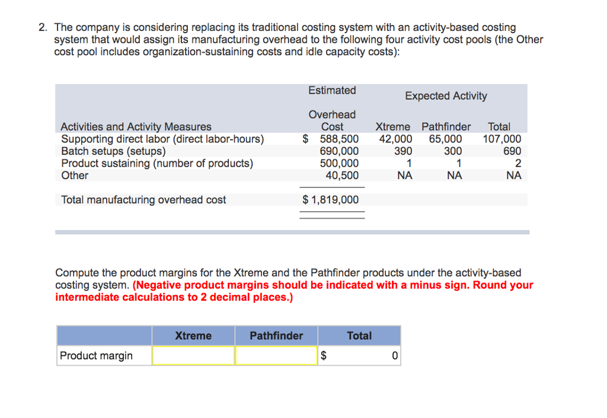The width and height of the screenshot is (607, 418).
Task: Click 'Batch setups (setups)' row label
Action: tap(113, 151)
